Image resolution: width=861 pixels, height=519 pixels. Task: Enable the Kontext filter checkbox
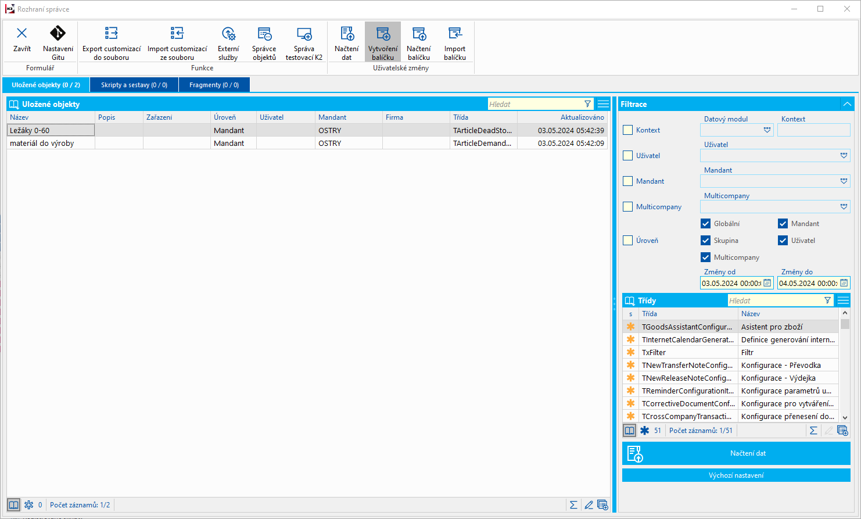[627, 130]
